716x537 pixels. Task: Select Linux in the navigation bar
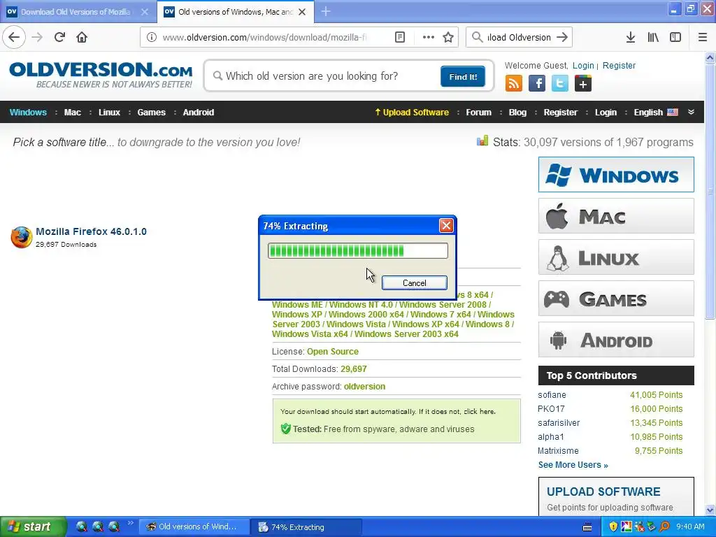110,113
